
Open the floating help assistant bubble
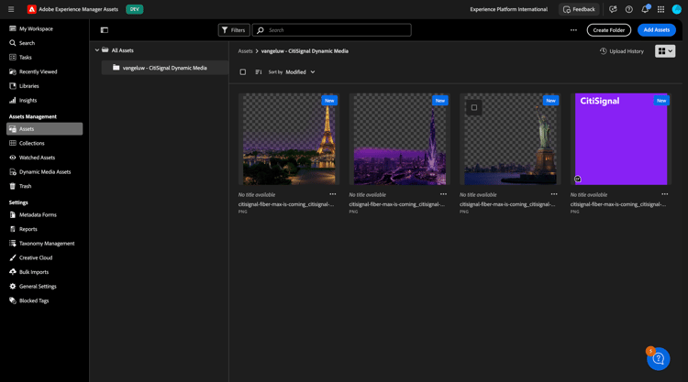(658, 359)
